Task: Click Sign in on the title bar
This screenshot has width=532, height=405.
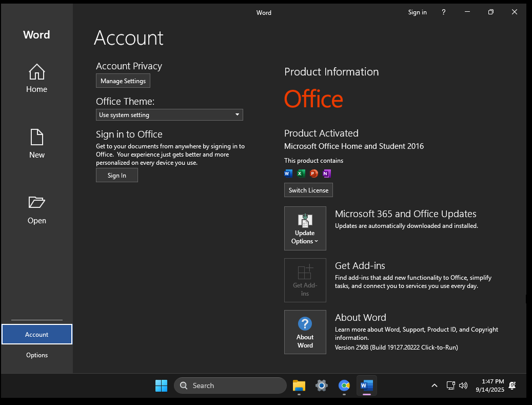Action: (x=417, y=12)
